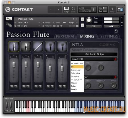Mute the second mixer channel
128x118 pixels.
[24, 86]
